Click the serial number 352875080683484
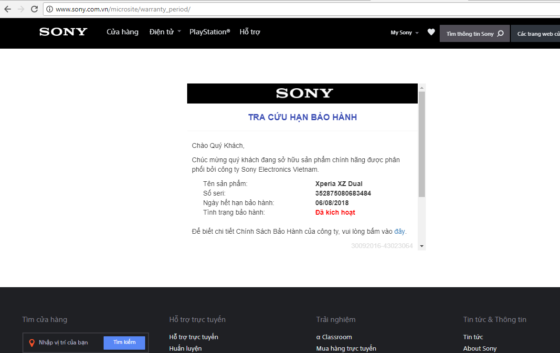Screen dimensions: 560x353 (x=343, y=194)
